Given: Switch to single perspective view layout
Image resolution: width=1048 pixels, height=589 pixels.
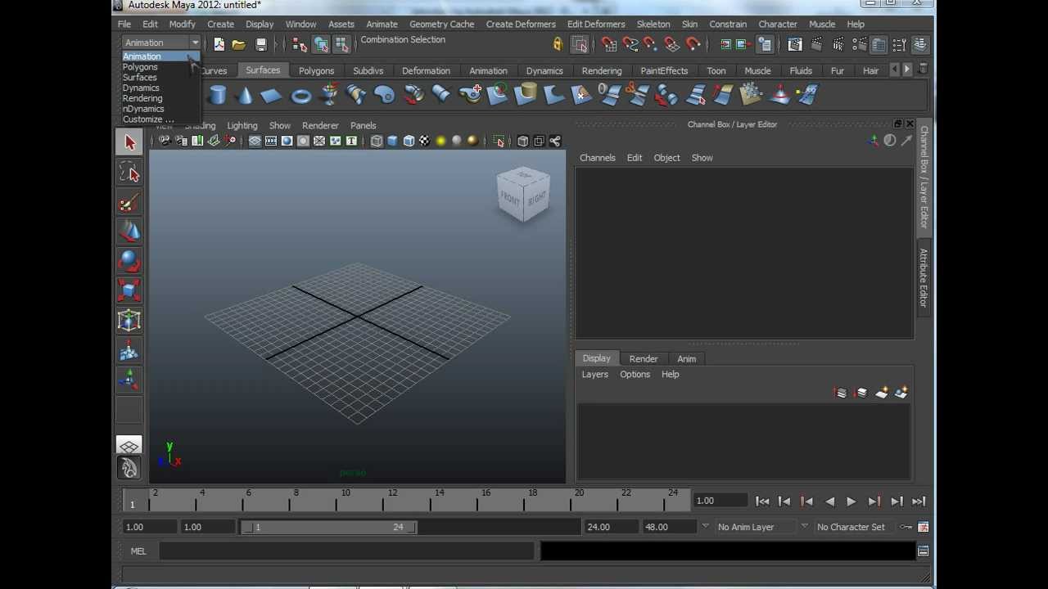Looking at the screenshot, I should (x=129, y=446).
